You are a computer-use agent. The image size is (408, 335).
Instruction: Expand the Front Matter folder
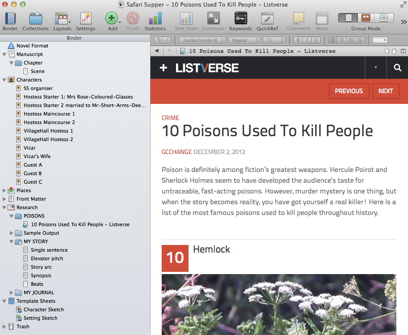coord(4,199)
